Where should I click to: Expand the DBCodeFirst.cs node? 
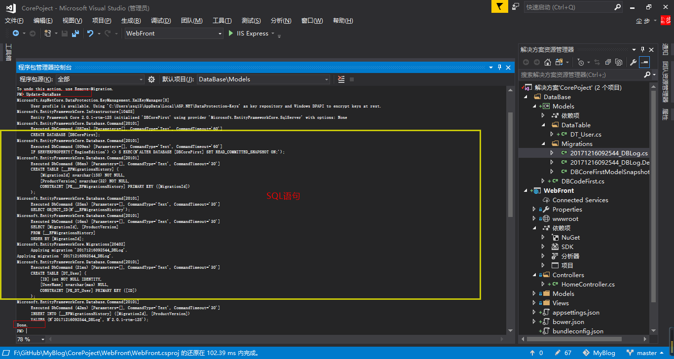point(543,181)
